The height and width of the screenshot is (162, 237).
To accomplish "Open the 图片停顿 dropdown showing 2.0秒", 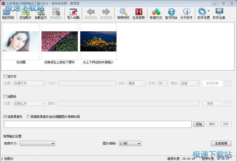I will [130, 143].
